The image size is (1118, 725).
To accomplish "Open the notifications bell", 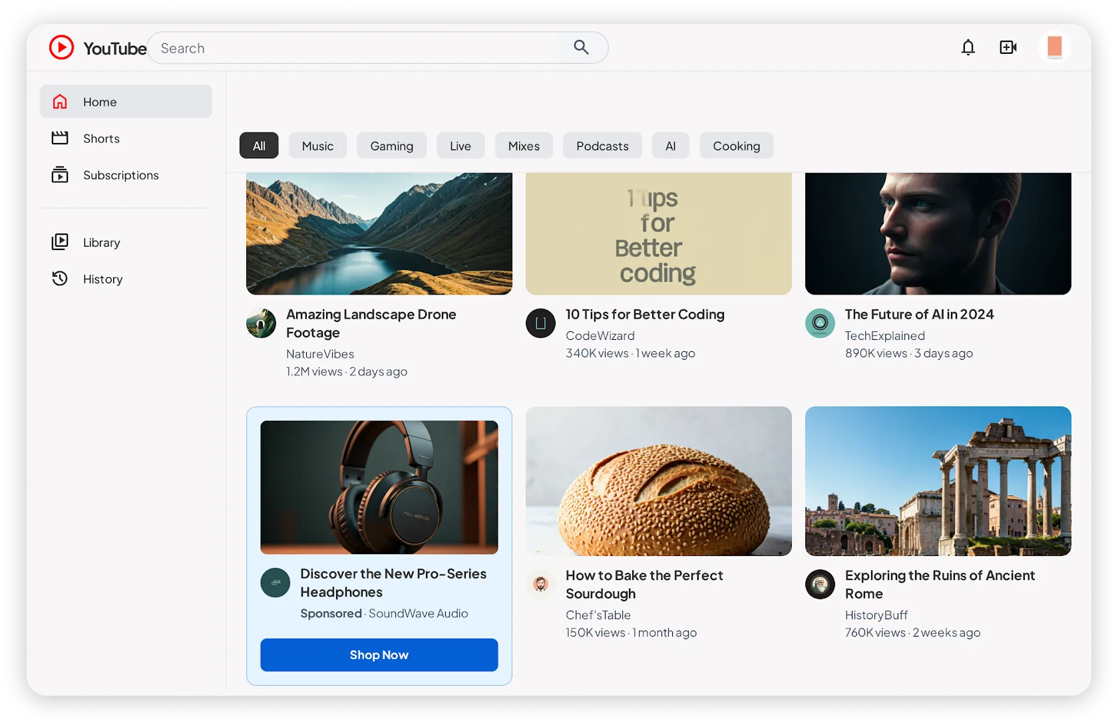I will [968, 48].
